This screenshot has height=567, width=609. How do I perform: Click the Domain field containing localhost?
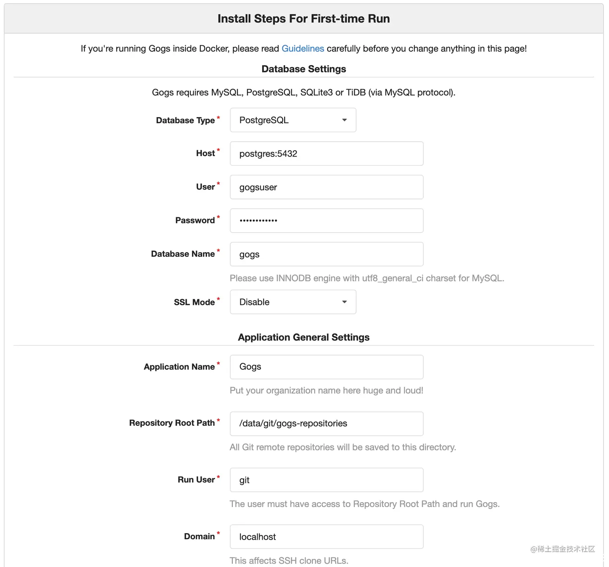327,536
